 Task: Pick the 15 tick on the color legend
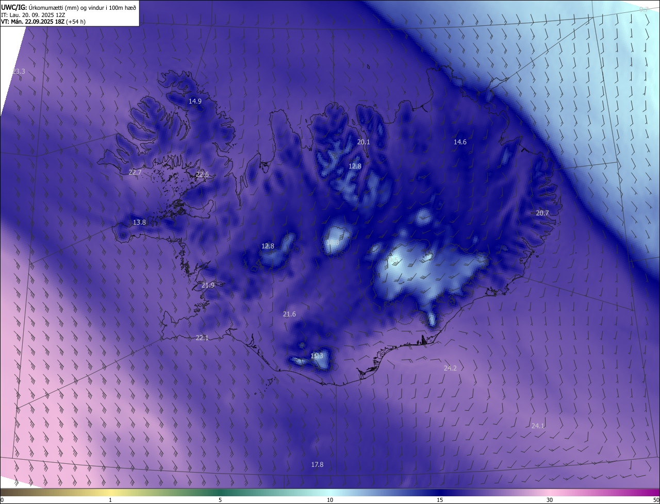[440, 500]
